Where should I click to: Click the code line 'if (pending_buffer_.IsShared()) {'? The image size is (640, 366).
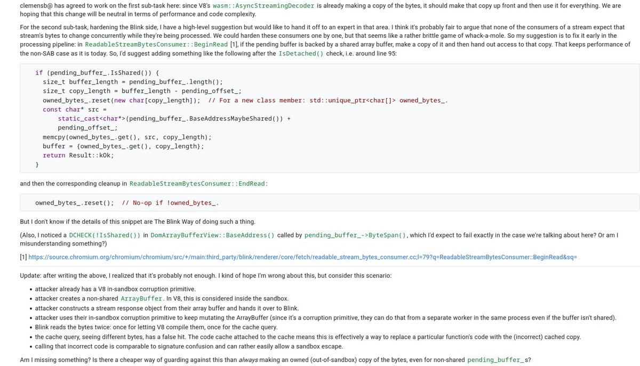(x=97, y=72)
